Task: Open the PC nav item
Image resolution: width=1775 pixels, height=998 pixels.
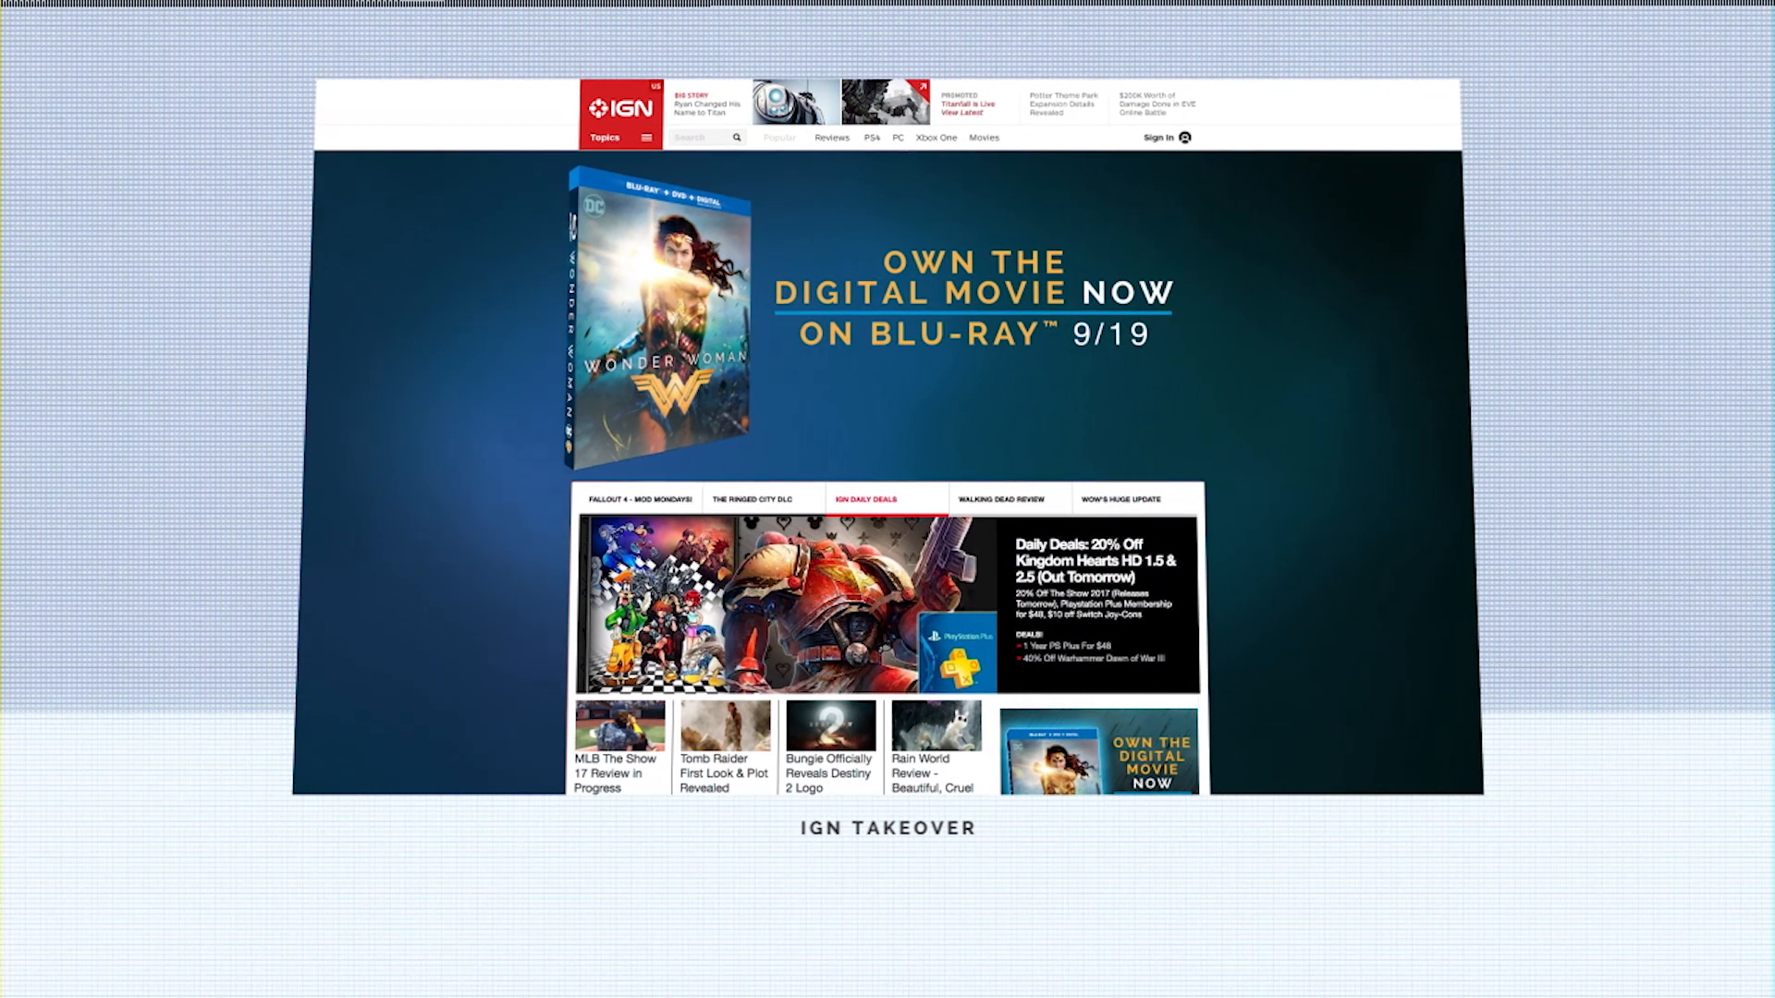Action: pyautogui.click(x=898, y=138)
